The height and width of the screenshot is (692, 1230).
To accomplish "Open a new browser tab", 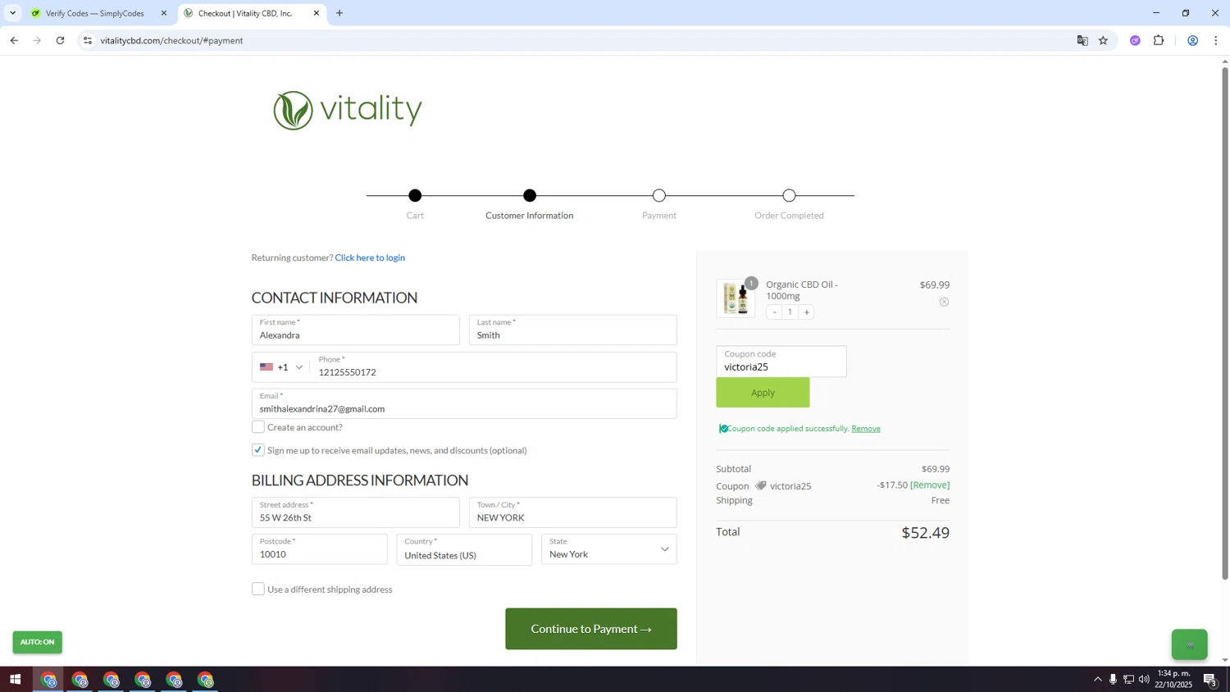I will (x=339, y=13).
